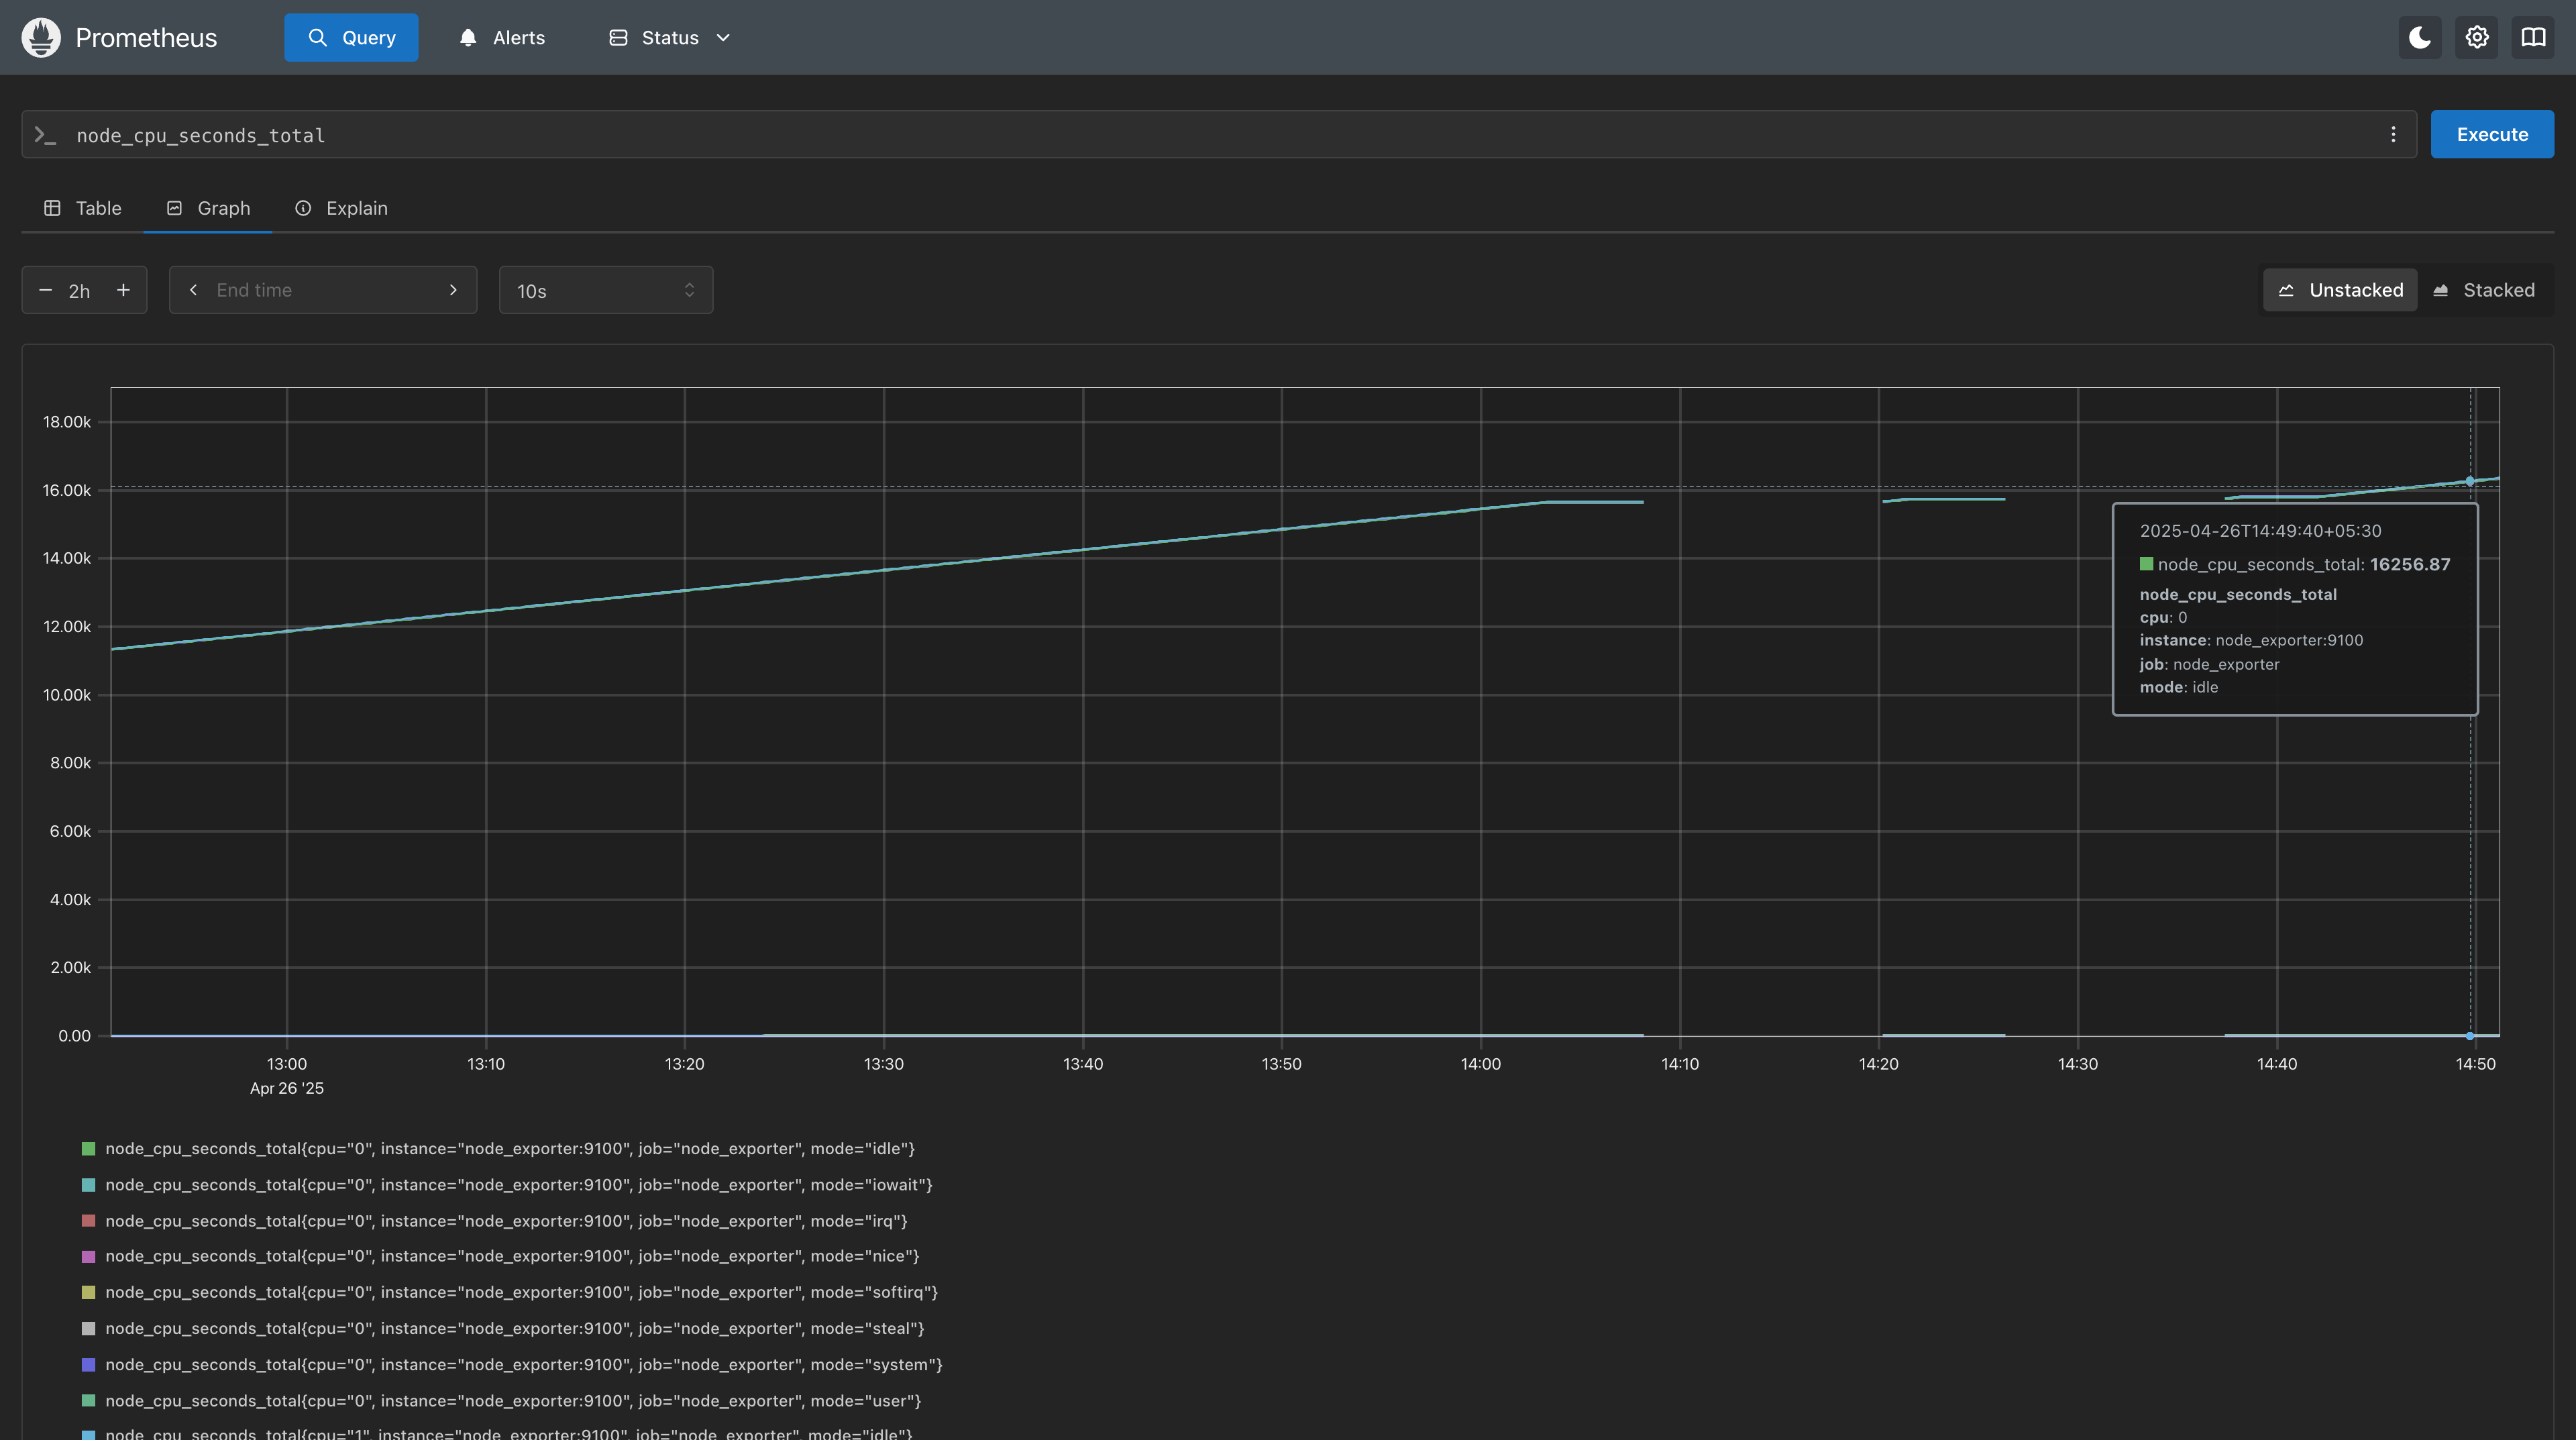Click the 14:00 x-axis time label

tap(1480, 1064)
